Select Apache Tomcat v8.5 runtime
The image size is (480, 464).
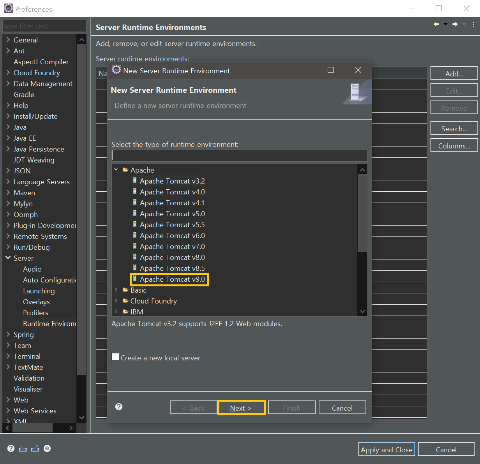click(x=172, y=268)
